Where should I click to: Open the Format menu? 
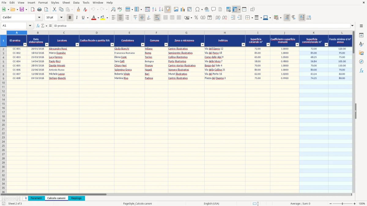click(x=43, y=2)
